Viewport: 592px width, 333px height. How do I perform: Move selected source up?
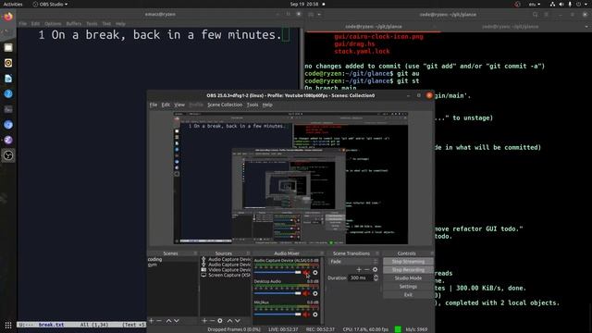click(x=229, y=321)
